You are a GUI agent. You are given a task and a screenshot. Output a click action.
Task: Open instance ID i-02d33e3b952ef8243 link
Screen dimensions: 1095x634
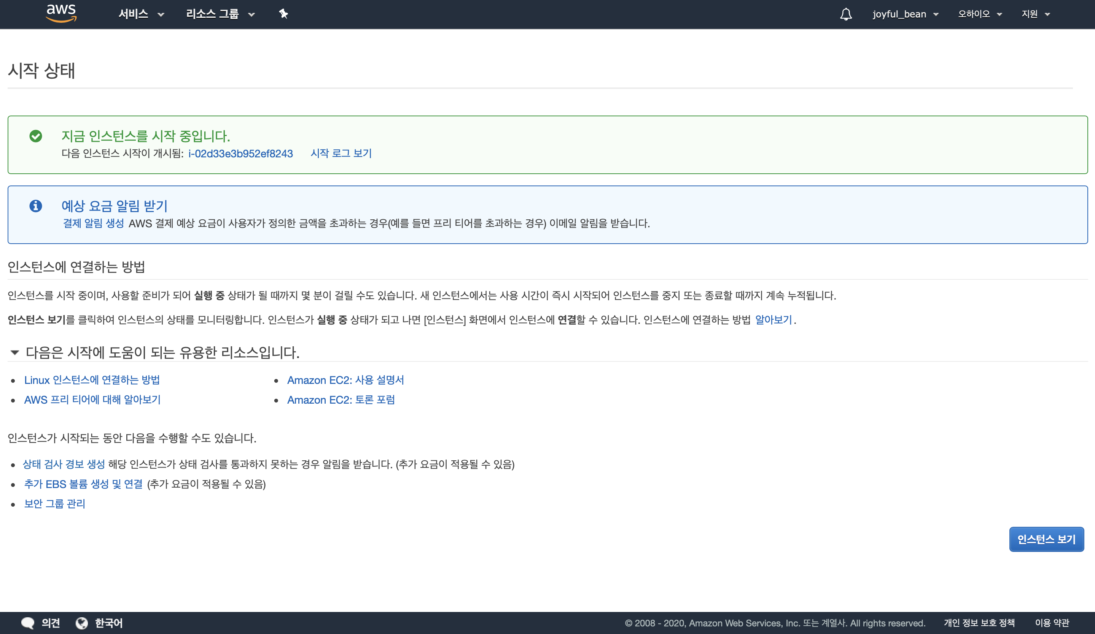240,154
